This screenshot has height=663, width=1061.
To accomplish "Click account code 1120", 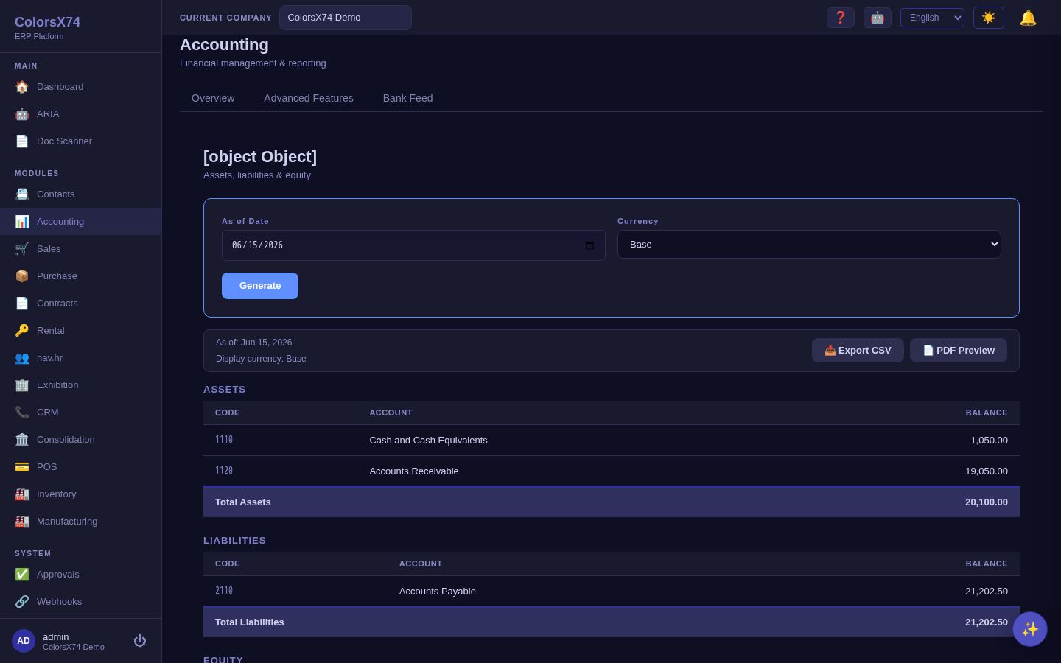I will (x=224, y=471).
